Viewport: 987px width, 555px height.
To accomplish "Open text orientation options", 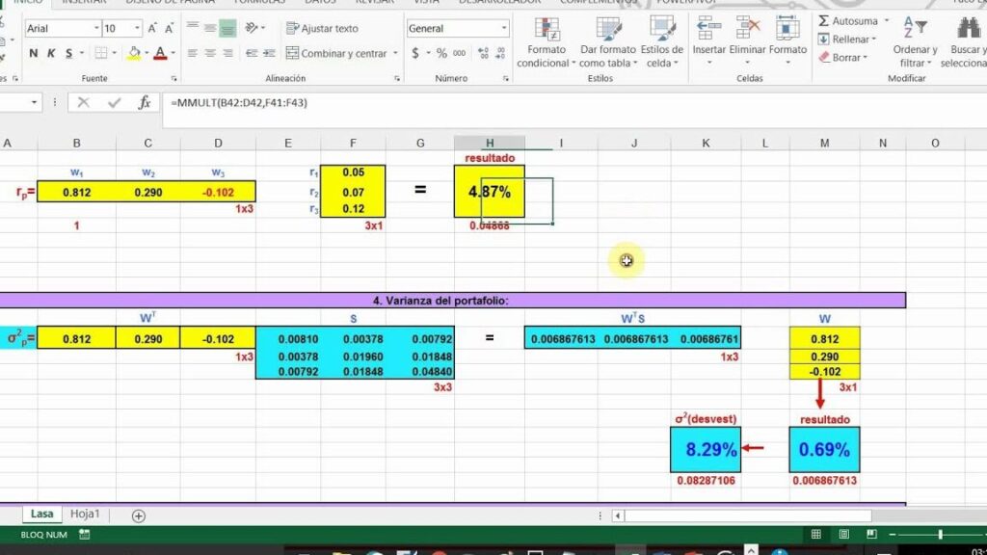I will [254, 28].
